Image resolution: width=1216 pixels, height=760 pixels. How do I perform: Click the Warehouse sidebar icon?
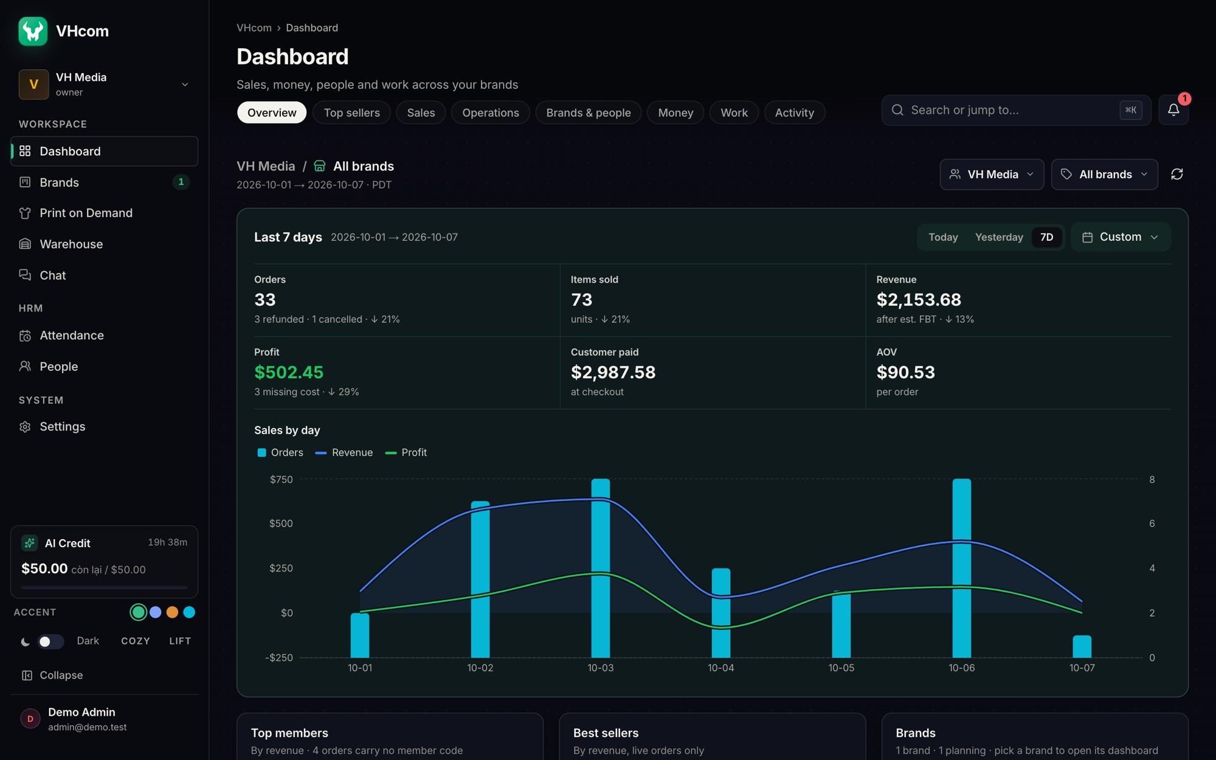[x=25, y=244]
